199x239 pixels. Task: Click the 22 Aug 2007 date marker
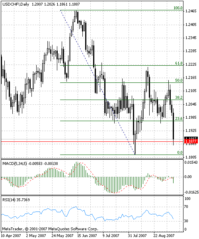coord(164,236)
